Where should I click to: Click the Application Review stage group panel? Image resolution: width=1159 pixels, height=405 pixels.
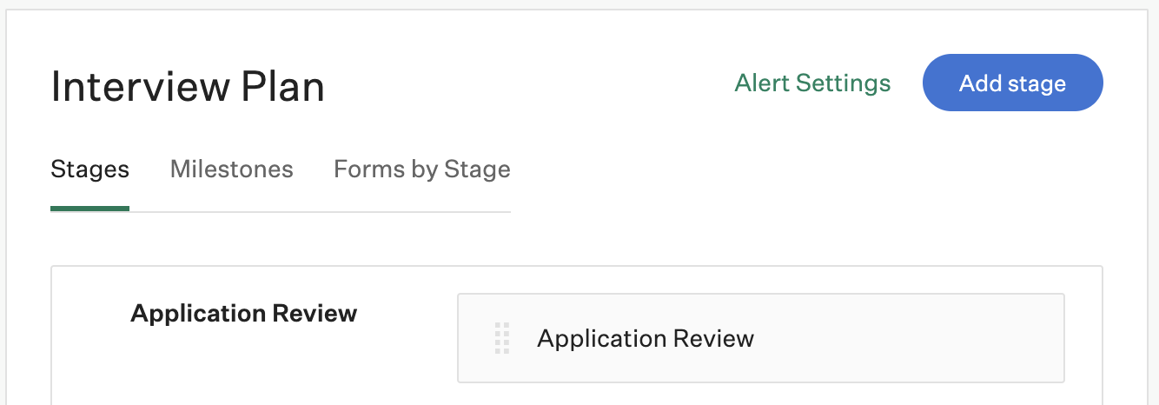tap(577, 335)
